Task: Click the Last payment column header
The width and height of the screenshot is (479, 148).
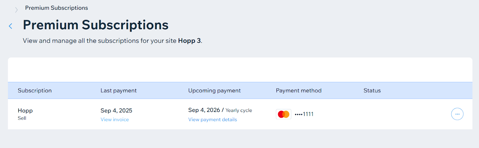Action: (119, 91)
